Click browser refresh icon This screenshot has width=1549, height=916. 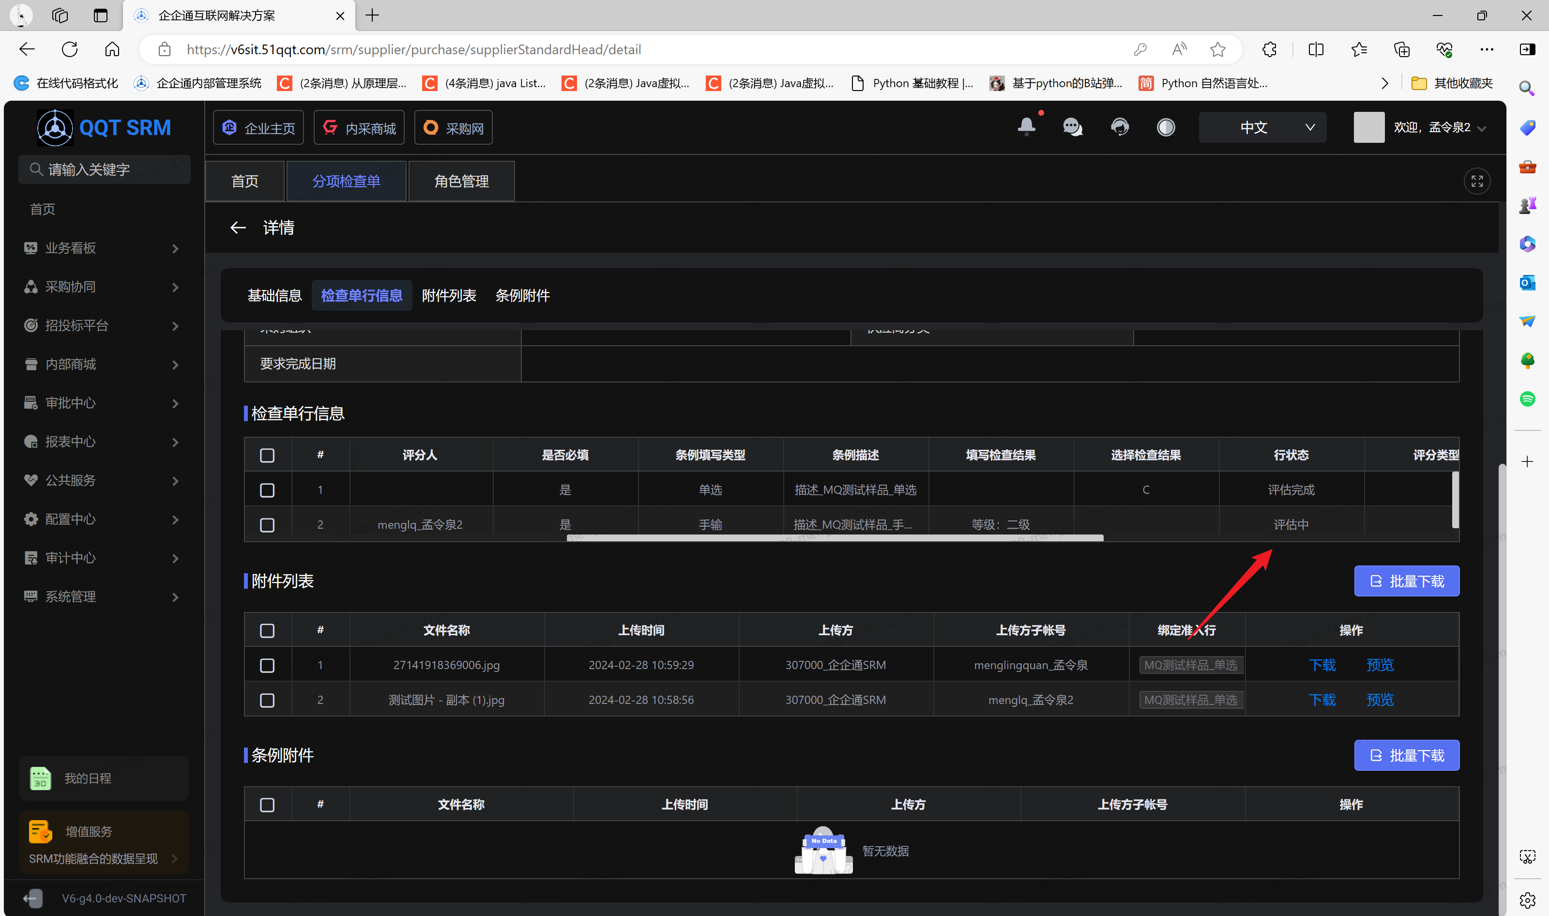69,49
